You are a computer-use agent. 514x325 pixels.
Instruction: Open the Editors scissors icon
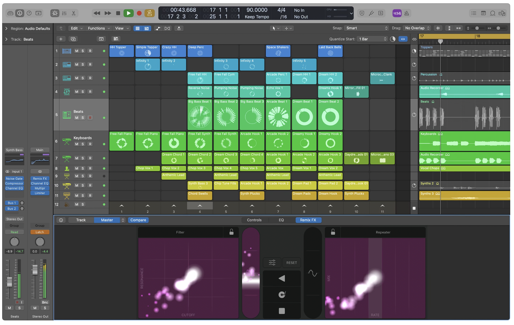point(74,13)
